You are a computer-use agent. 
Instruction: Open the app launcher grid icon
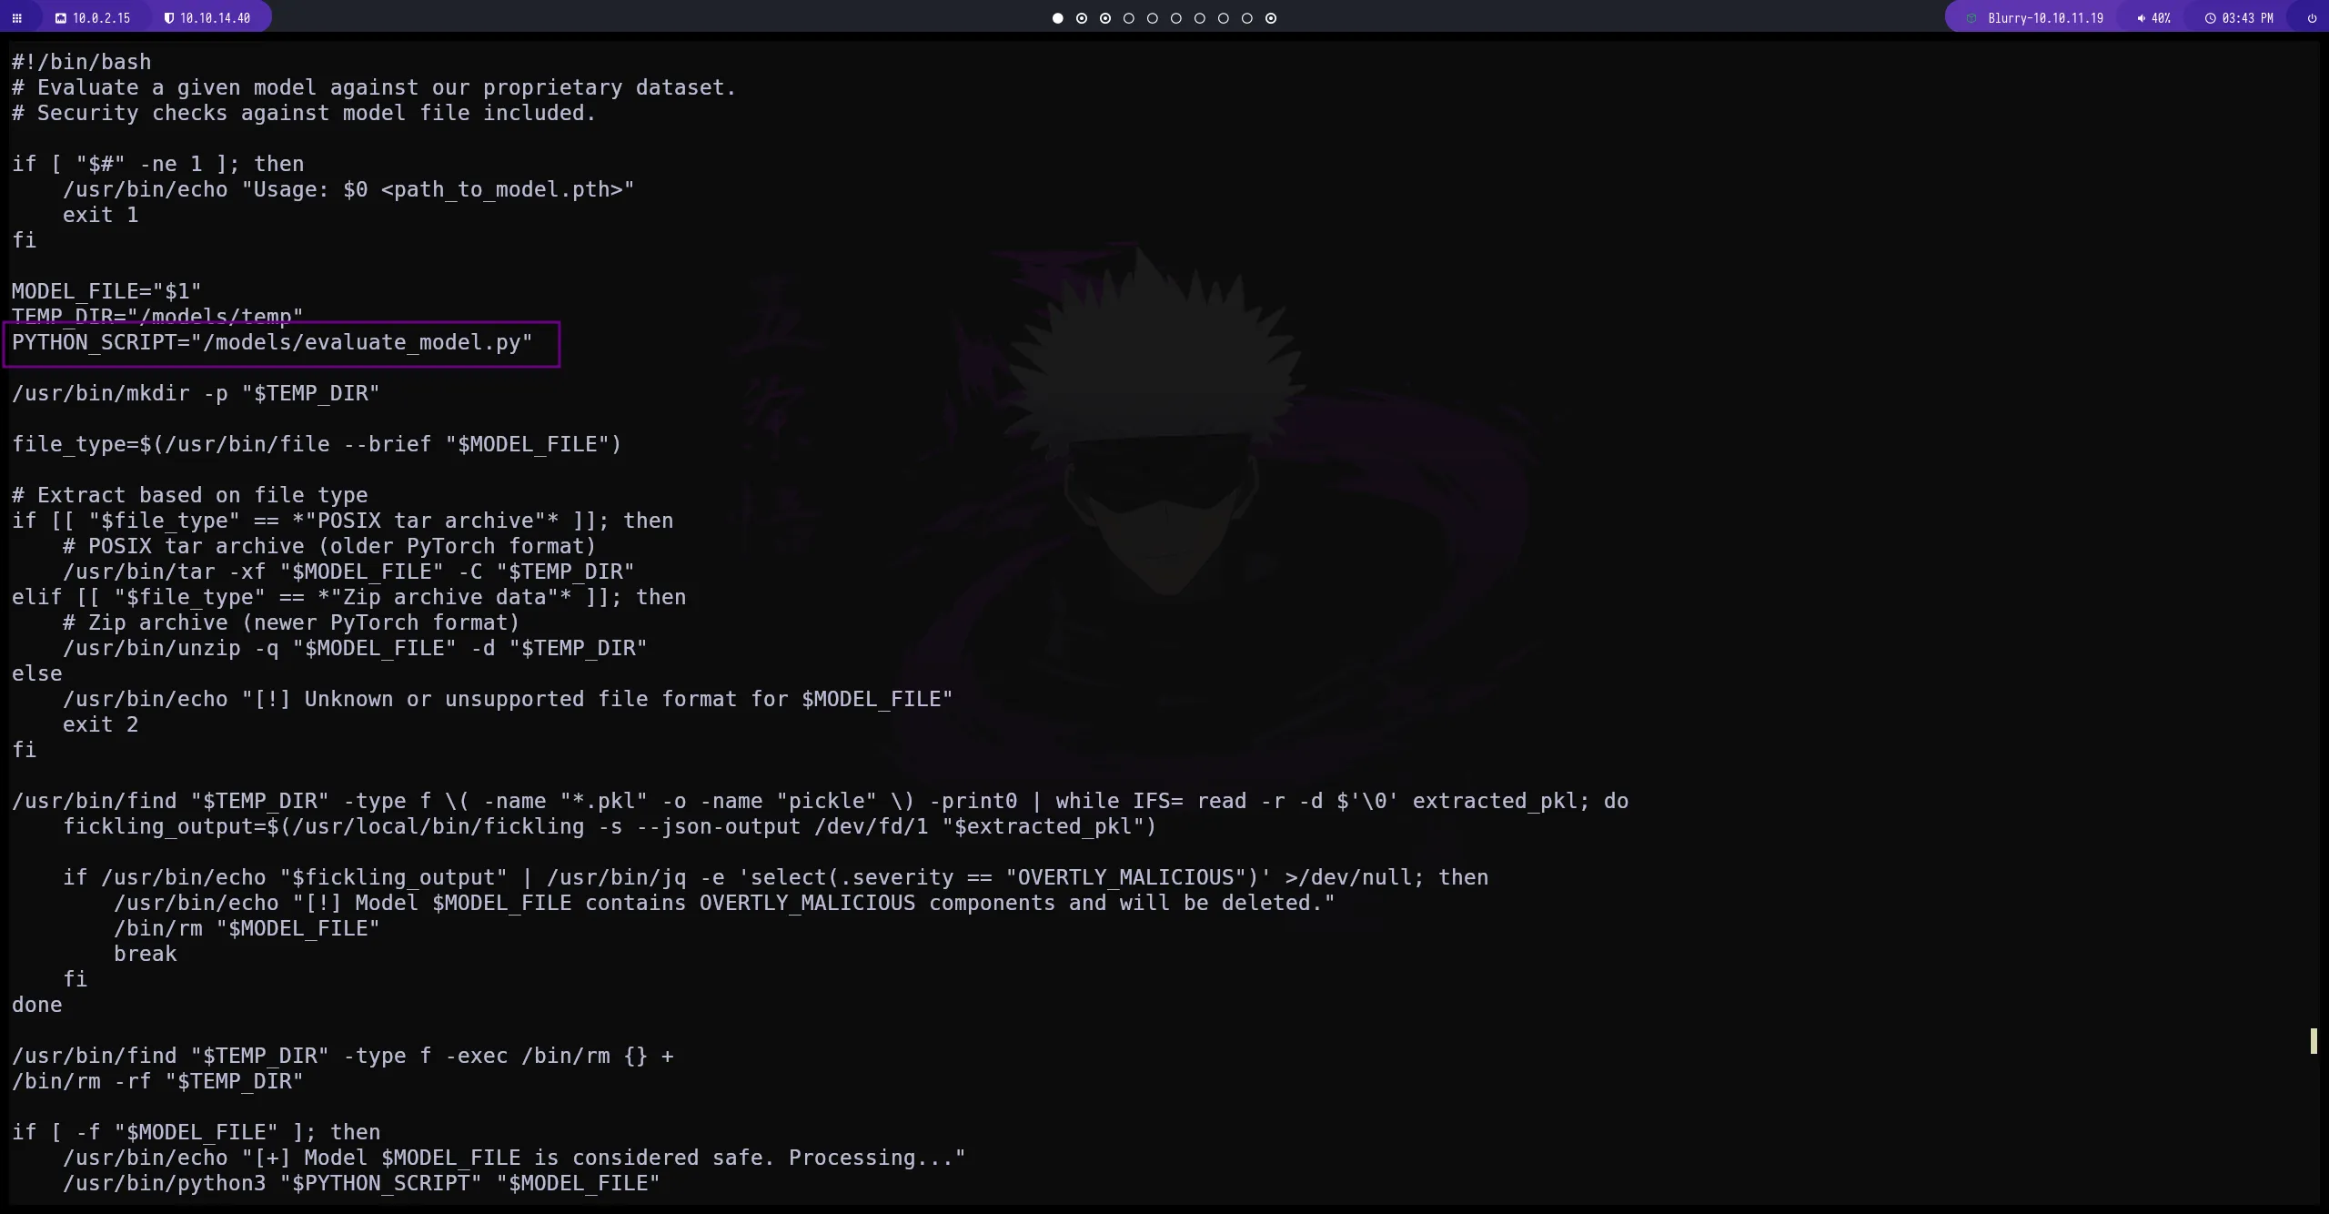(16, 18)
